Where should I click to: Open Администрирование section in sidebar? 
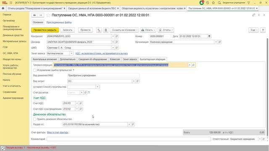click(x=13, y=98)
